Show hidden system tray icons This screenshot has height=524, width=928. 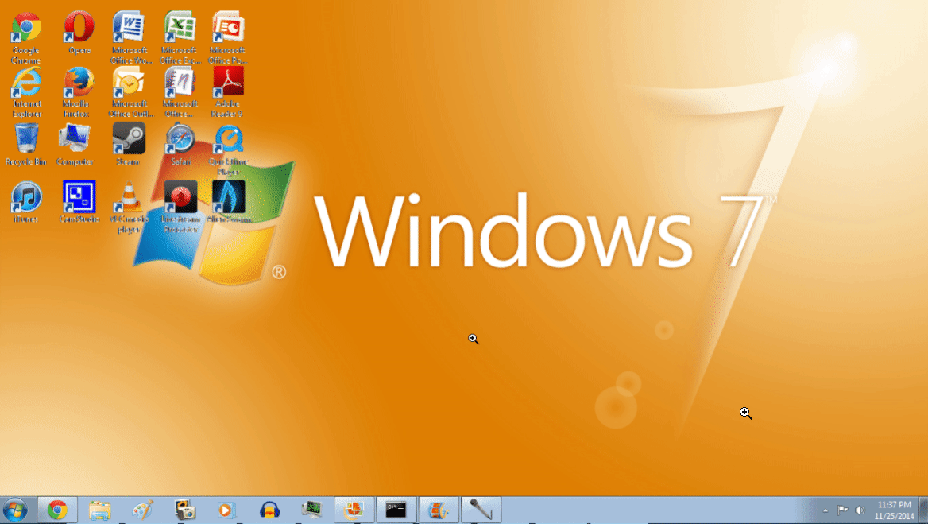click(x=826, y=510)
